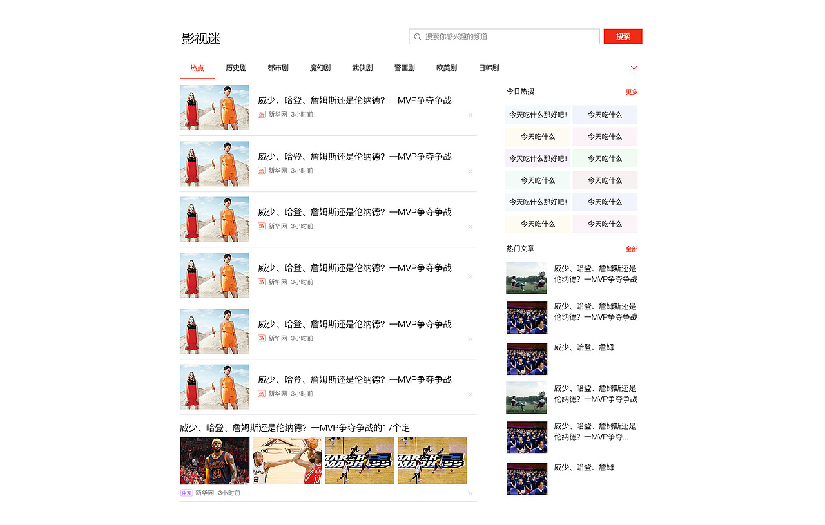825x525 pixels.
Task: Click the red 热 badge on the top article
Action: coord(261,114)
